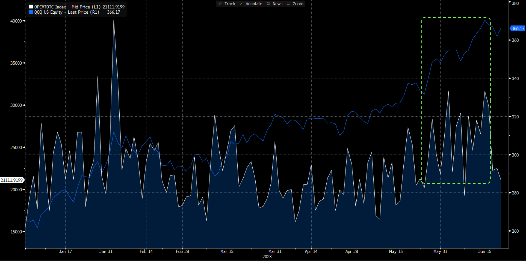Click the "260" right axis label

(515, 231)
